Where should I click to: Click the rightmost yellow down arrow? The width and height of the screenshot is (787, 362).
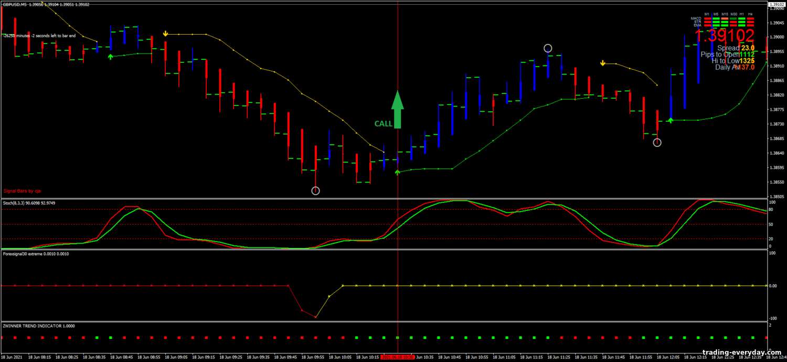coord(603,63)
